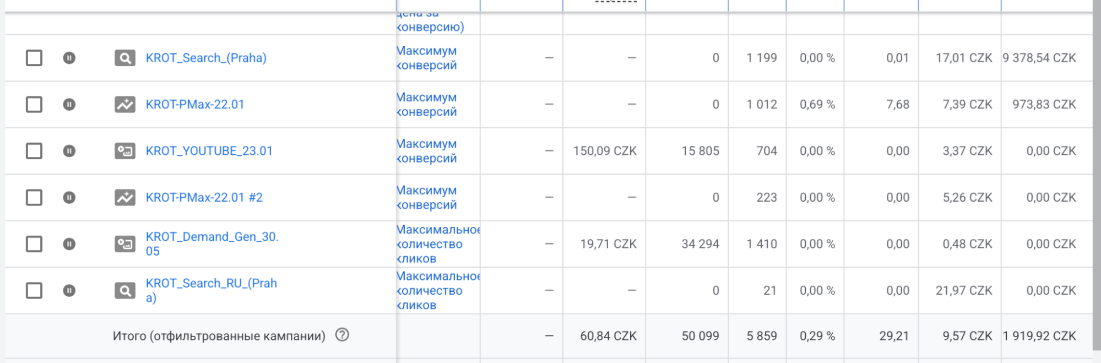Click Performance Max icon for KROT-PMax-22.01
This screenshot has height=363, width=1101.
[125, 104]
